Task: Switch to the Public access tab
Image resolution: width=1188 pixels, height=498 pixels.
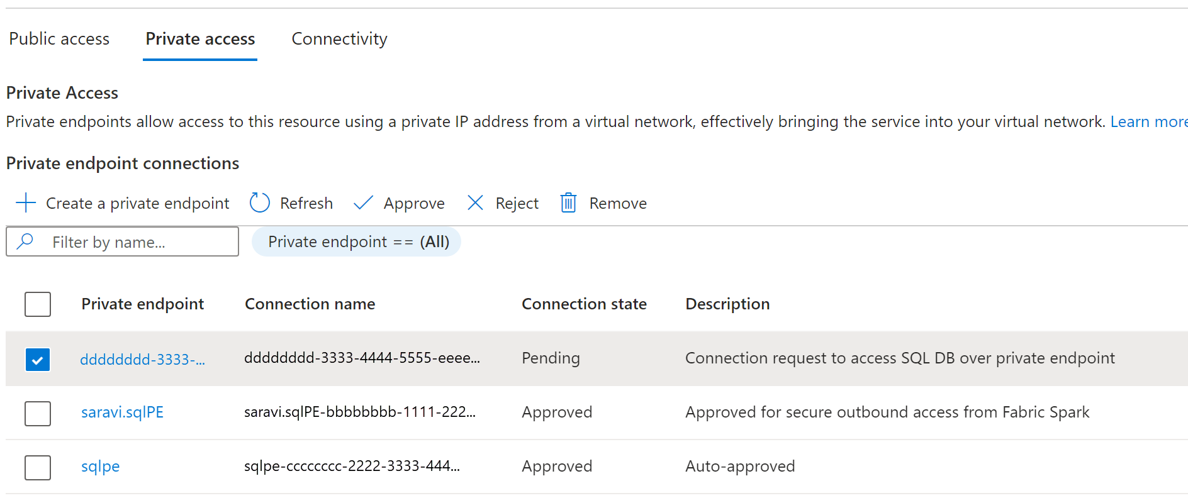Action: tap(59, 39)
